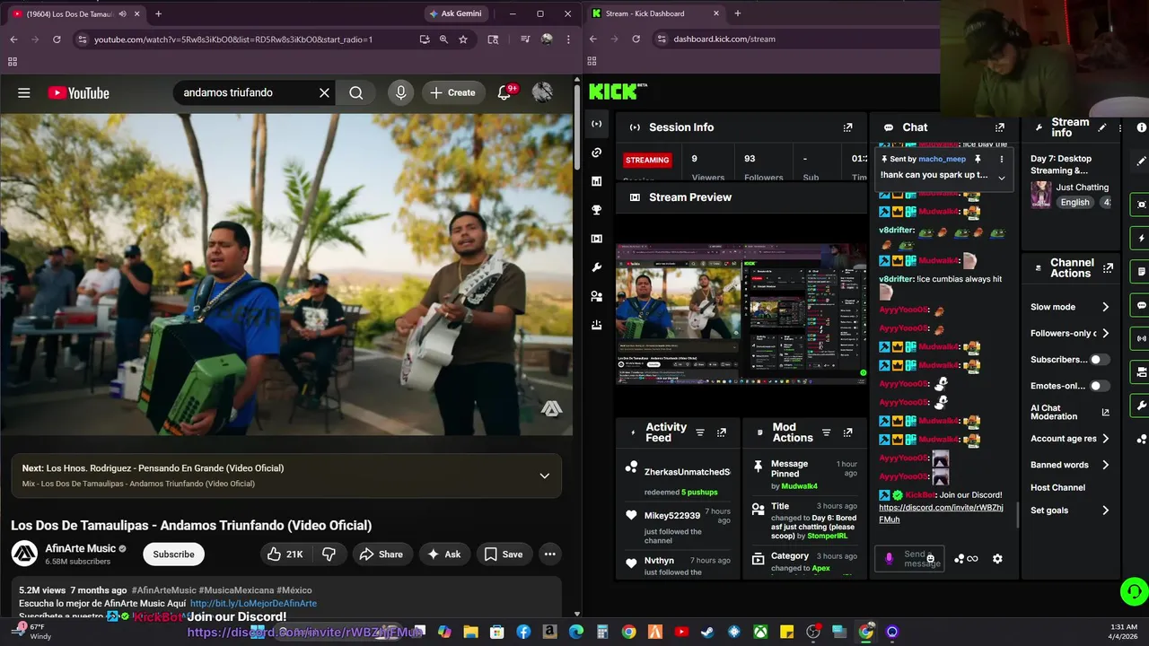Open Steam from the Windows taskbar
This screenshot has height=646, width=1149.
707,632
